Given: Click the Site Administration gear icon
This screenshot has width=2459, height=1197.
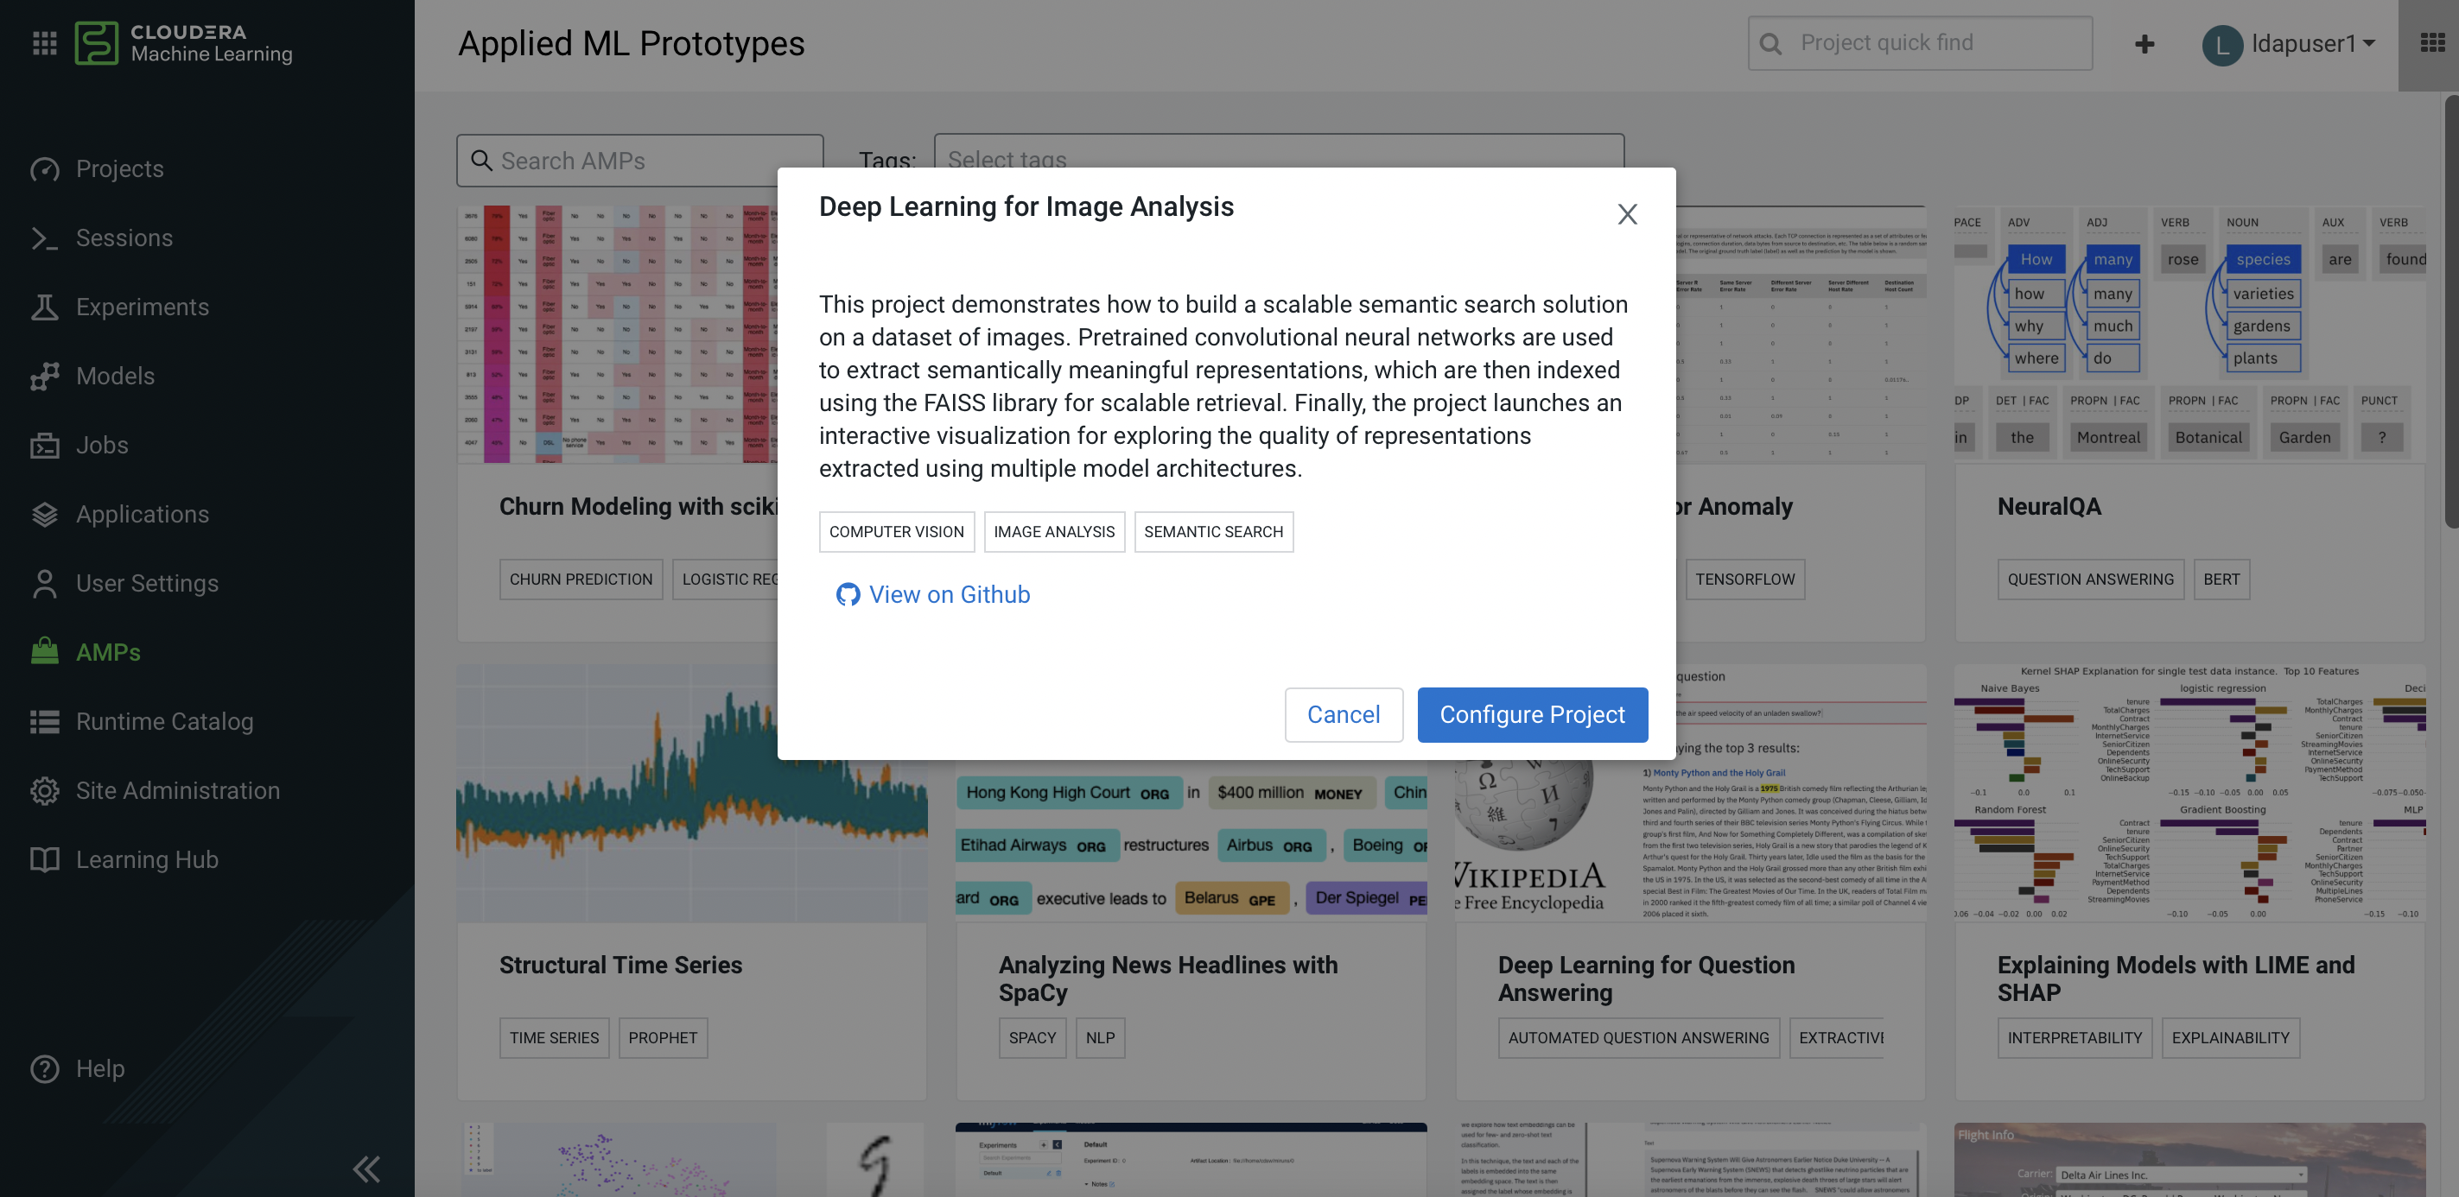Looking at the screenshot, I should [44, 791].
